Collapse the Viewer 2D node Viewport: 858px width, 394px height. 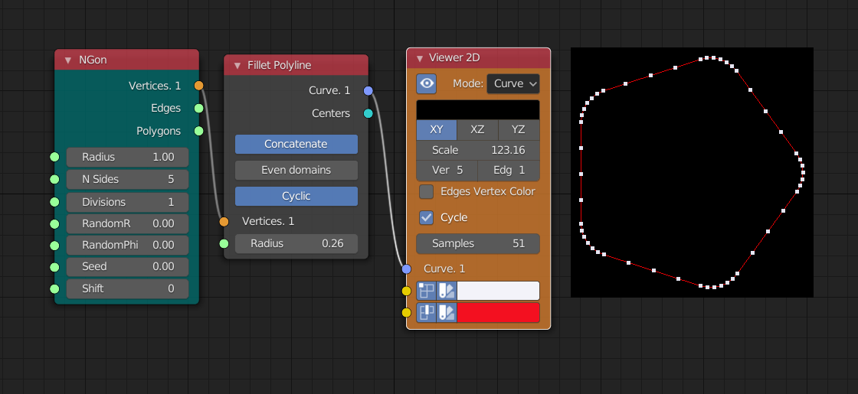pos(419,58)
